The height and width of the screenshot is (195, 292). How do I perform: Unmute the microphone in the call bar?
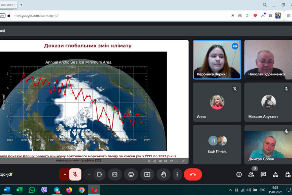[x=75, y=175]
